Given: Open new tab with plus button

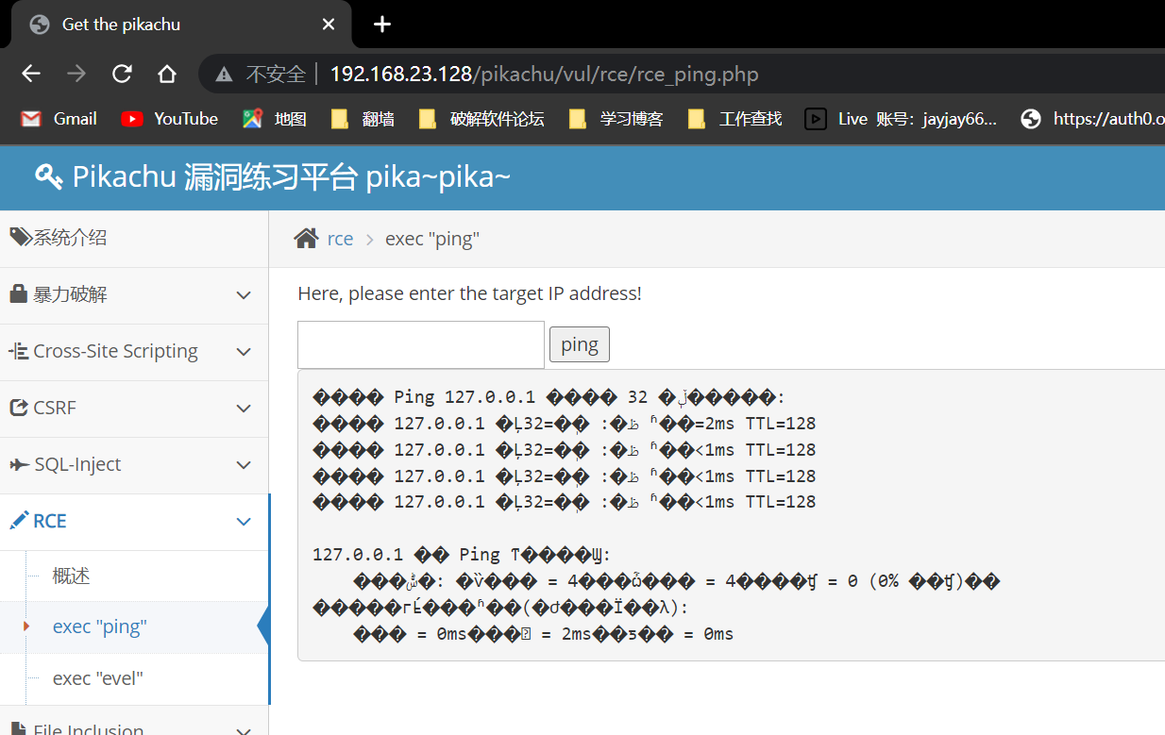Looking at the screenshot, I should point(382,25).
